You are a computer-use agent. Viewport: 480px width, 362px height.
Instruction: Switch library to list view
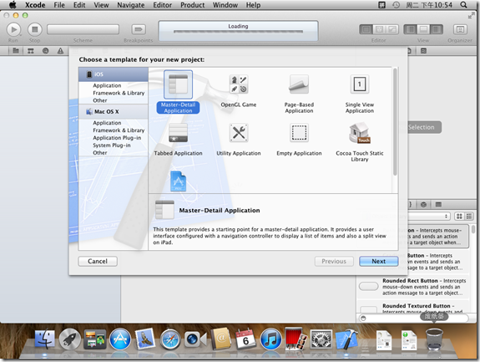click(x=469, y=217)
